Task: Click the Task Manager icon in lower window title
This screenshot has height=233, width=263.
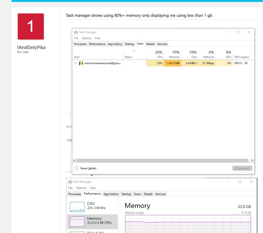Action: coord(70,182)
